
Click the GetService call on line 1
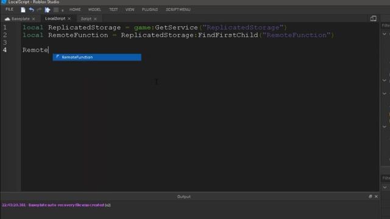click(x=176, y=27)
